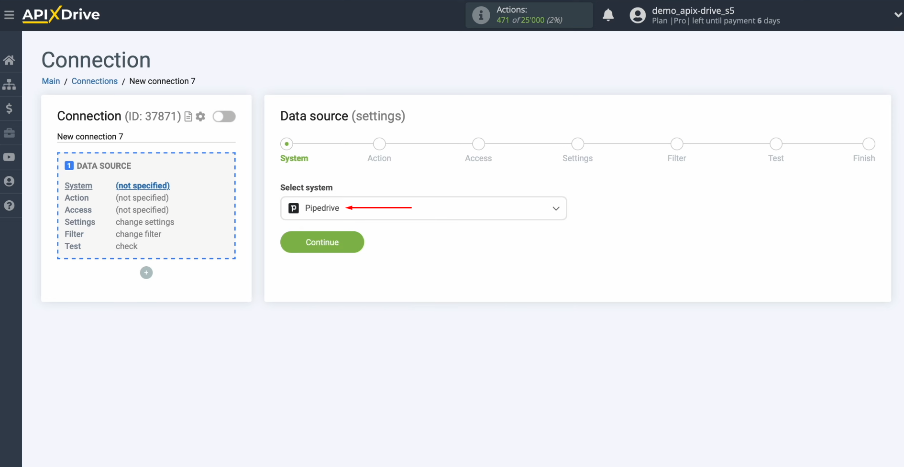This screenshot has width=904, height=467.
Task: Click the help question mark icon
Action: 10,206
